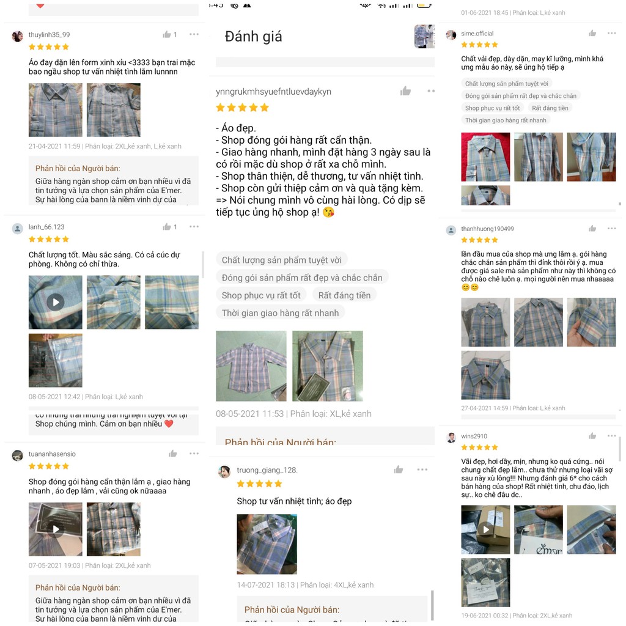Like sime.official's review with thumbs-up
The width and height of the screenshot is (626, 626).
point(592,33)
